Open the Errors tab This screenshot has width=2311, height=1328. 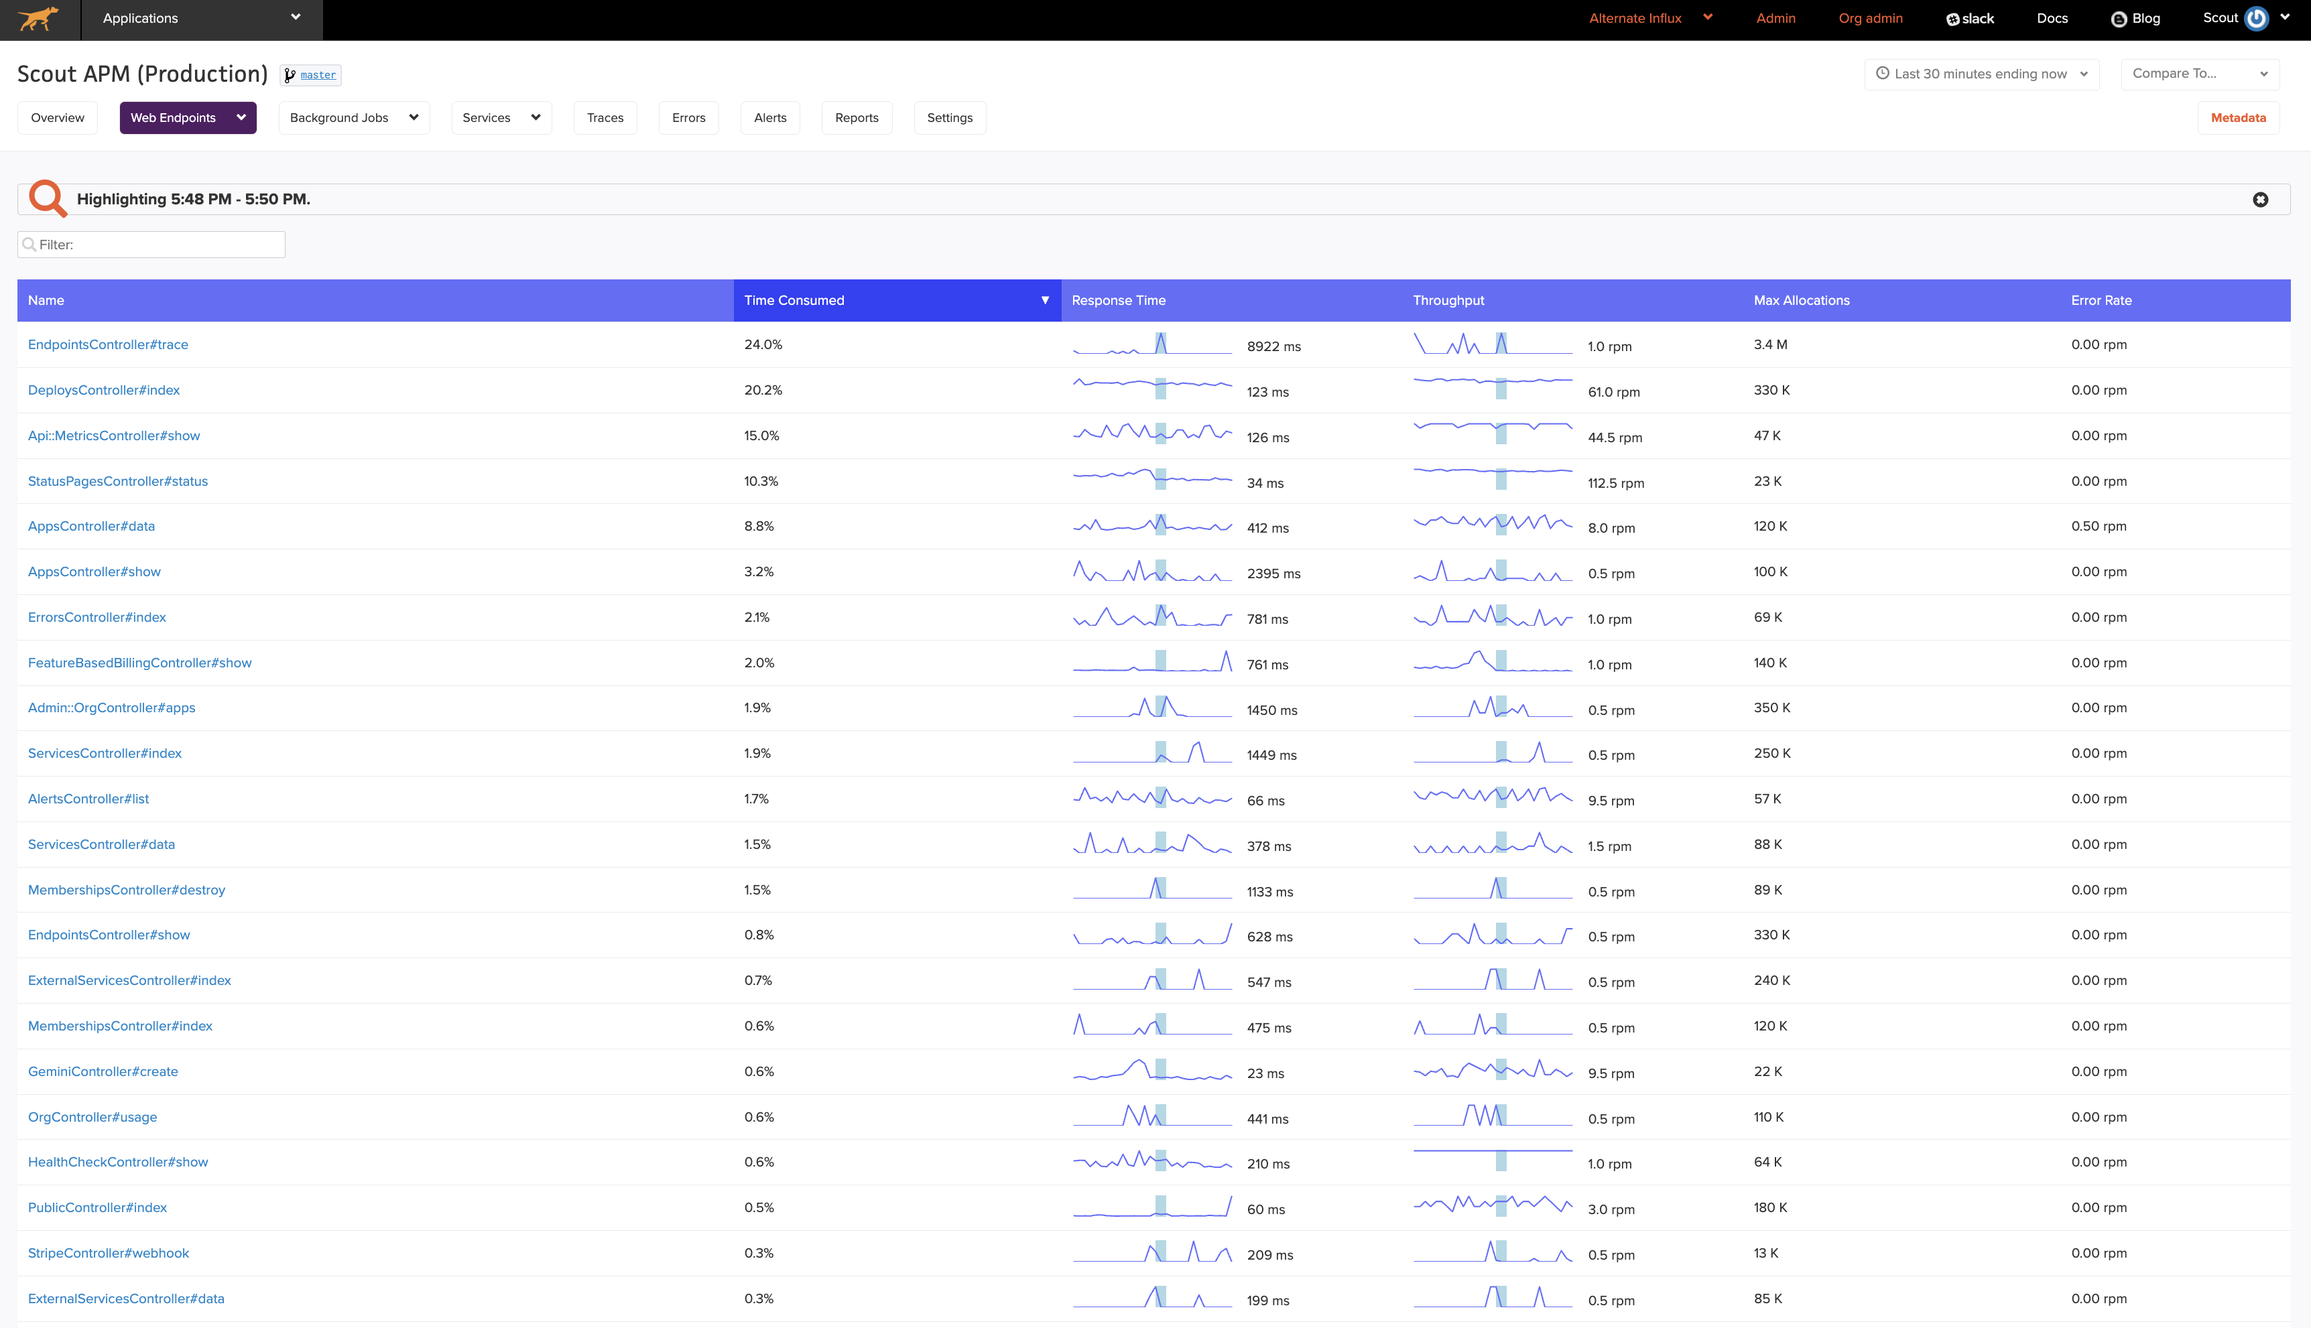pos(688,118)
